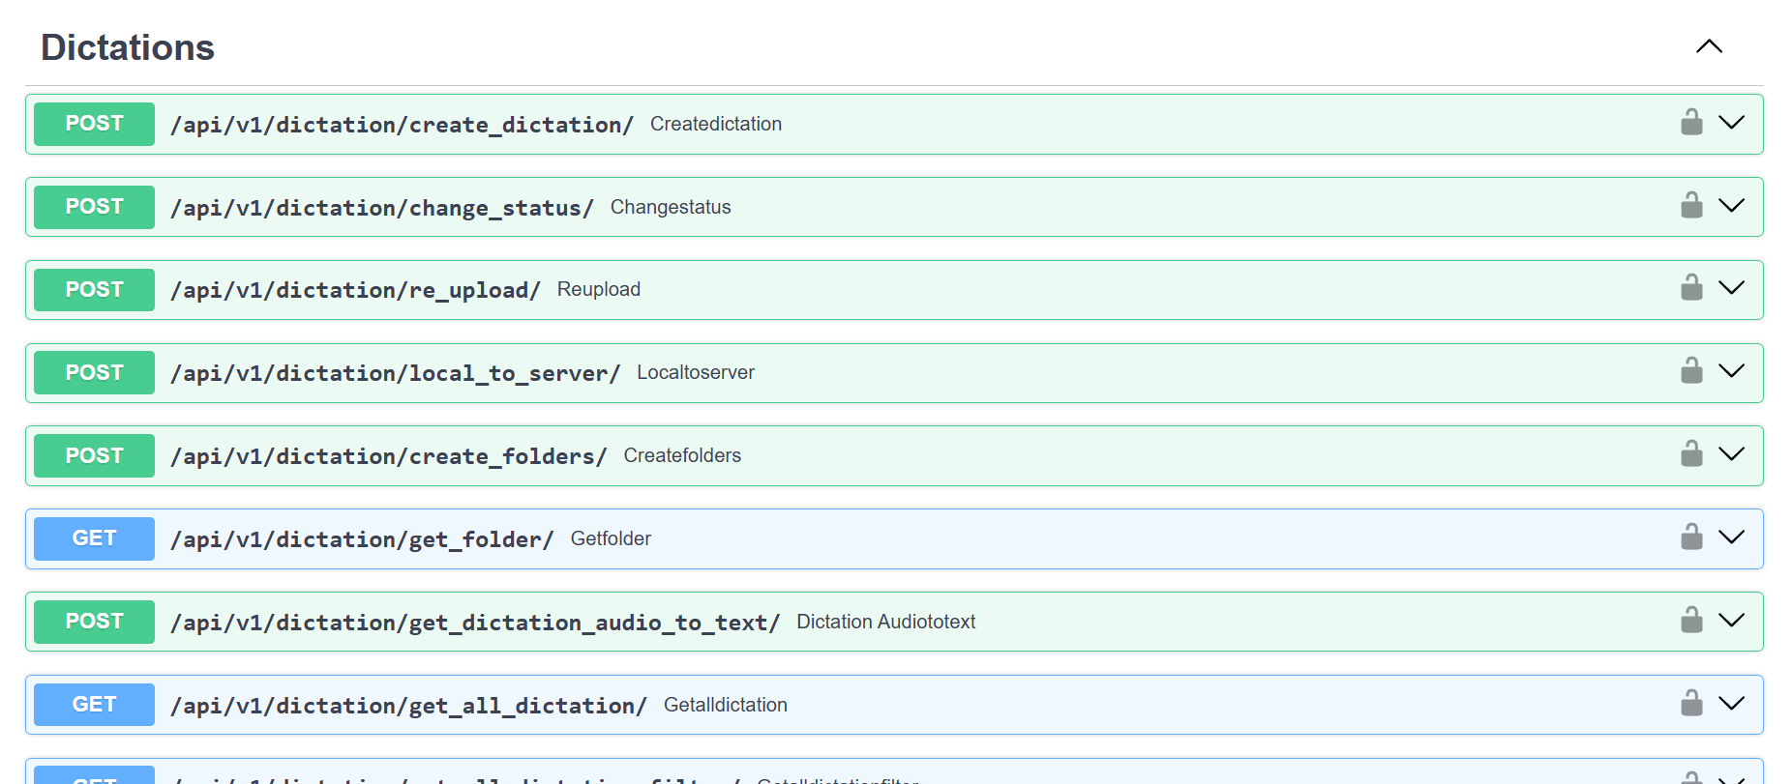This screenshot has height=784, width=1792.
Task: Expand the change_status endpoint chevron
Action: 1731,206
